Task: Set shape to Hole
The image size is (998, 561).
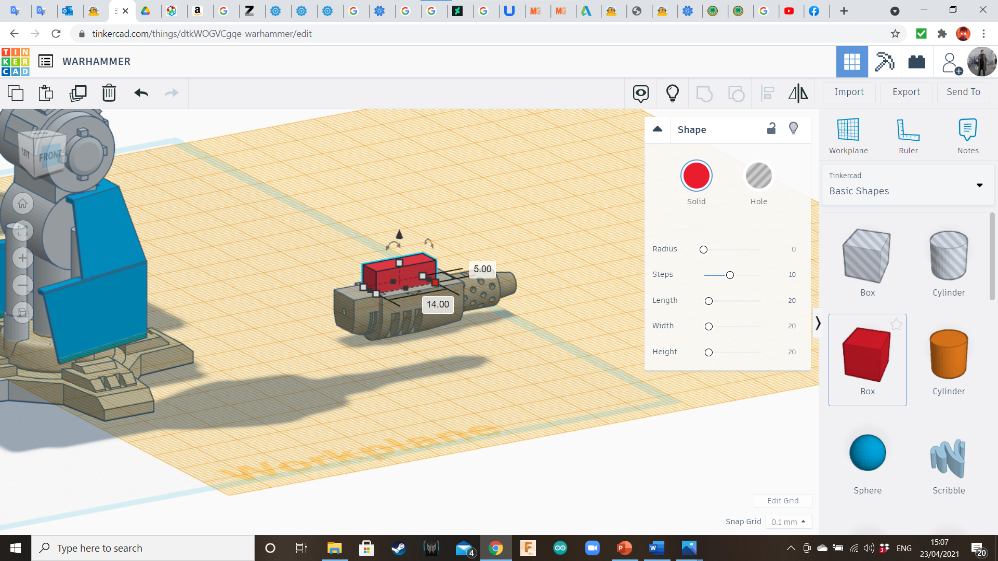Action: click(758, 176)
